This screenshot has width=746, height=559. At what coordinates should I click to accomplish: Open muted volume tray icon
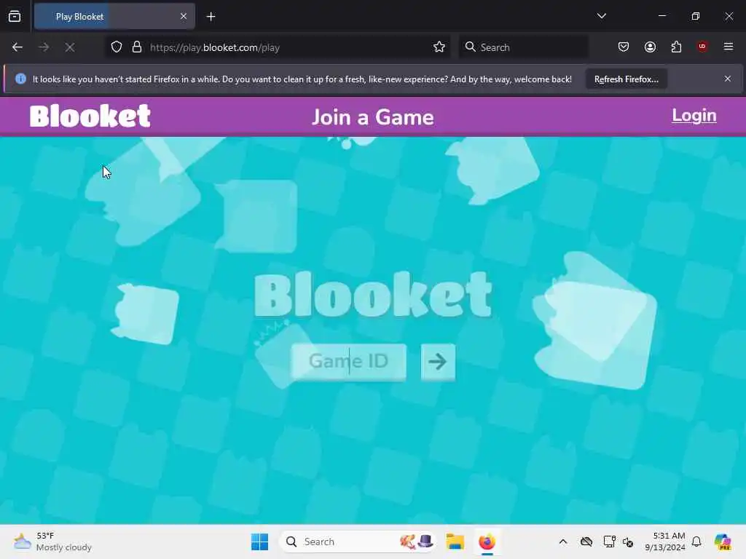point(628,542)
